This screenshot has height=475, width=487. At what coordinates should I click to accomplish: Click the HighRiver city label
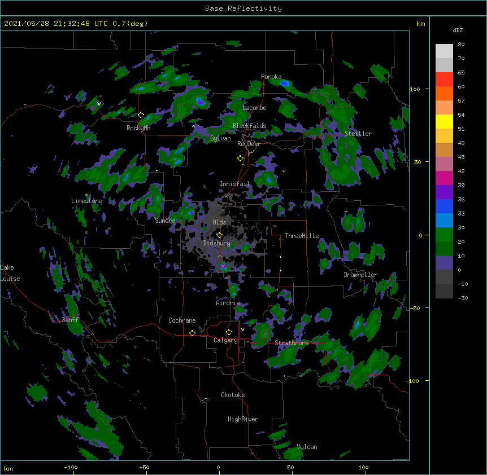pos(243,419)
